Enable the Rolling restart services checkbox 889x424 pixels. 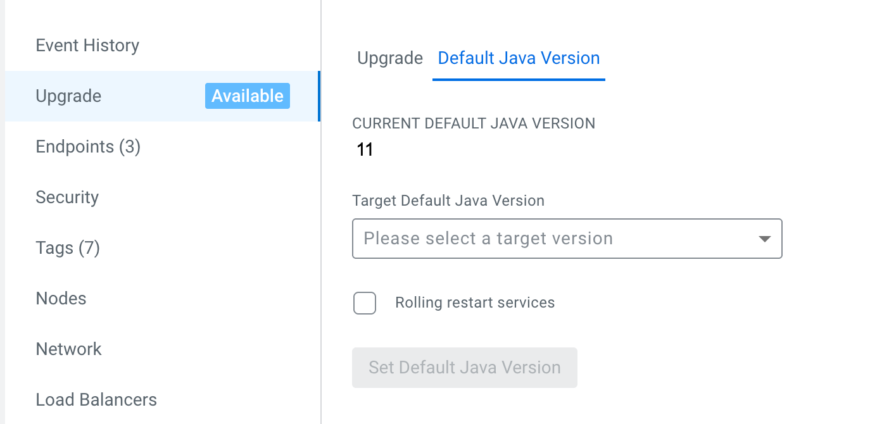coord(365,303)
